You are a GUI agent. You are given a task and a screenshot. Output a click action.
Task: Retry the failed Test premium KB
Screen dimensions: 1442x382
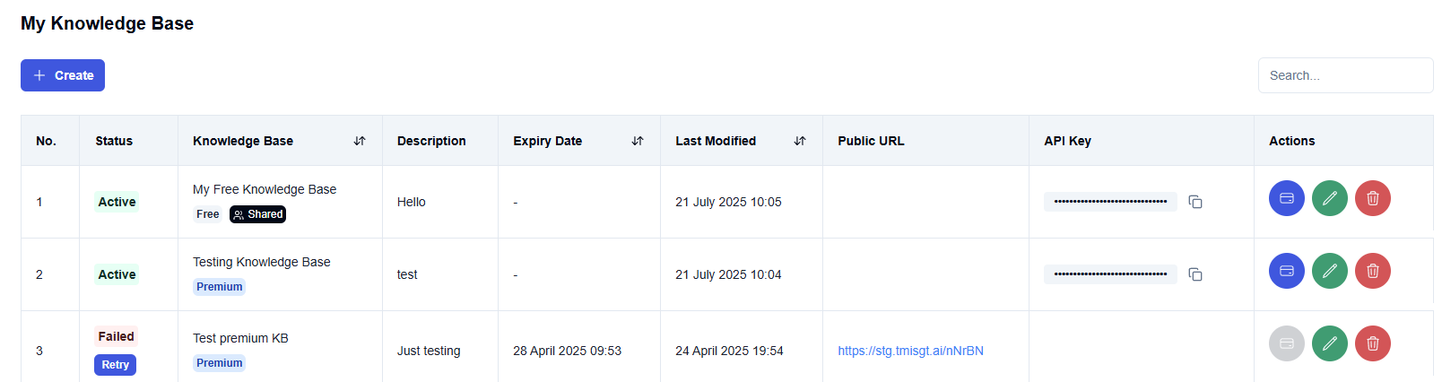coord(115,365)
